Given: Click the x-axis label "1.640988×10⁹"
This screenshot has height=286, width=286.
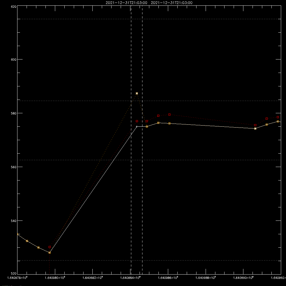Looking at the screenshot, I should coord(206,278).
